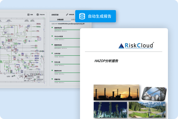Click green status dot beside 质量评估

tap(52, 79)
